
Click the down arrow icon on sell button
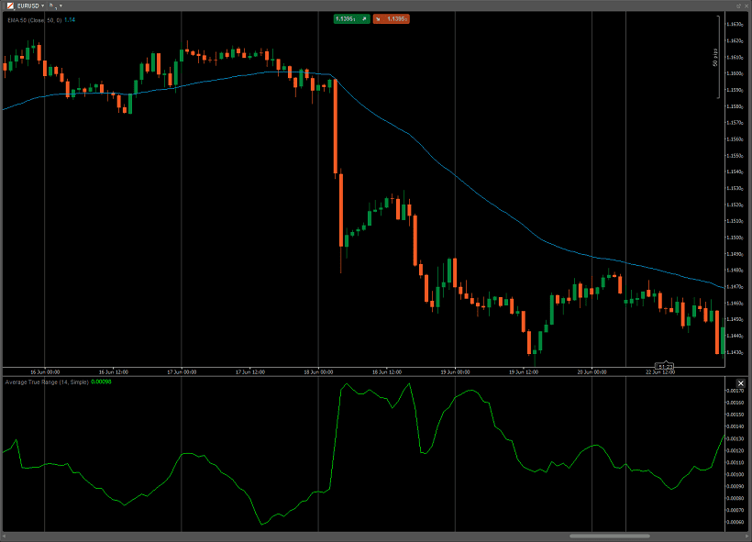tap(378, 19)
